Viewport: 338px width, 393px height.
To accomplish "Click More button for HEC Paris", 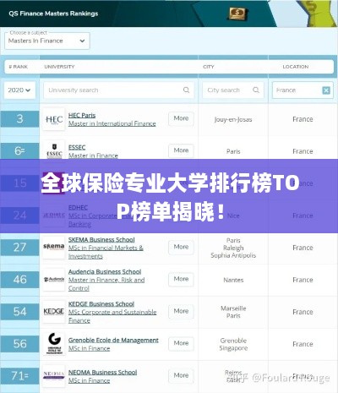I will 181,118.
